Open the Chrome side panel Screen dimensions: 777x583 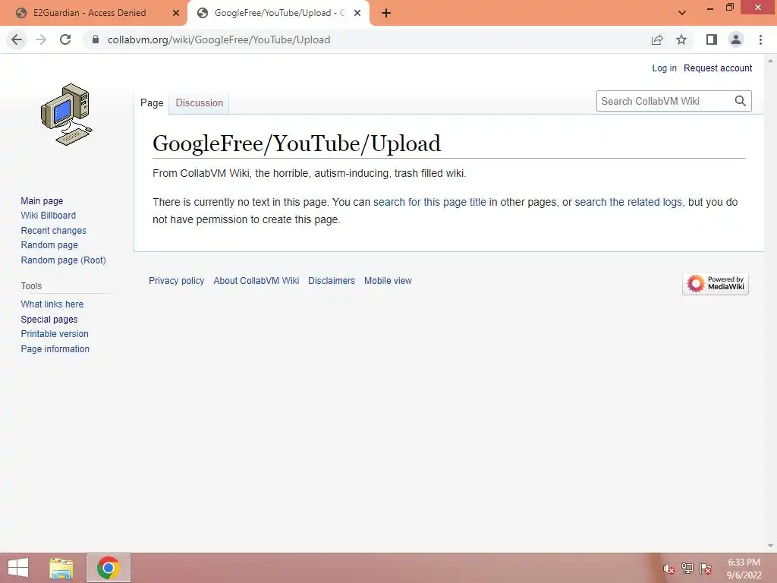[712, 39]
